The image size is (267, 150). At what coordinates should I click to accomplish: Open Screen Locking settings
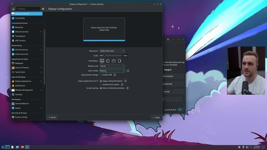point(27,117)
